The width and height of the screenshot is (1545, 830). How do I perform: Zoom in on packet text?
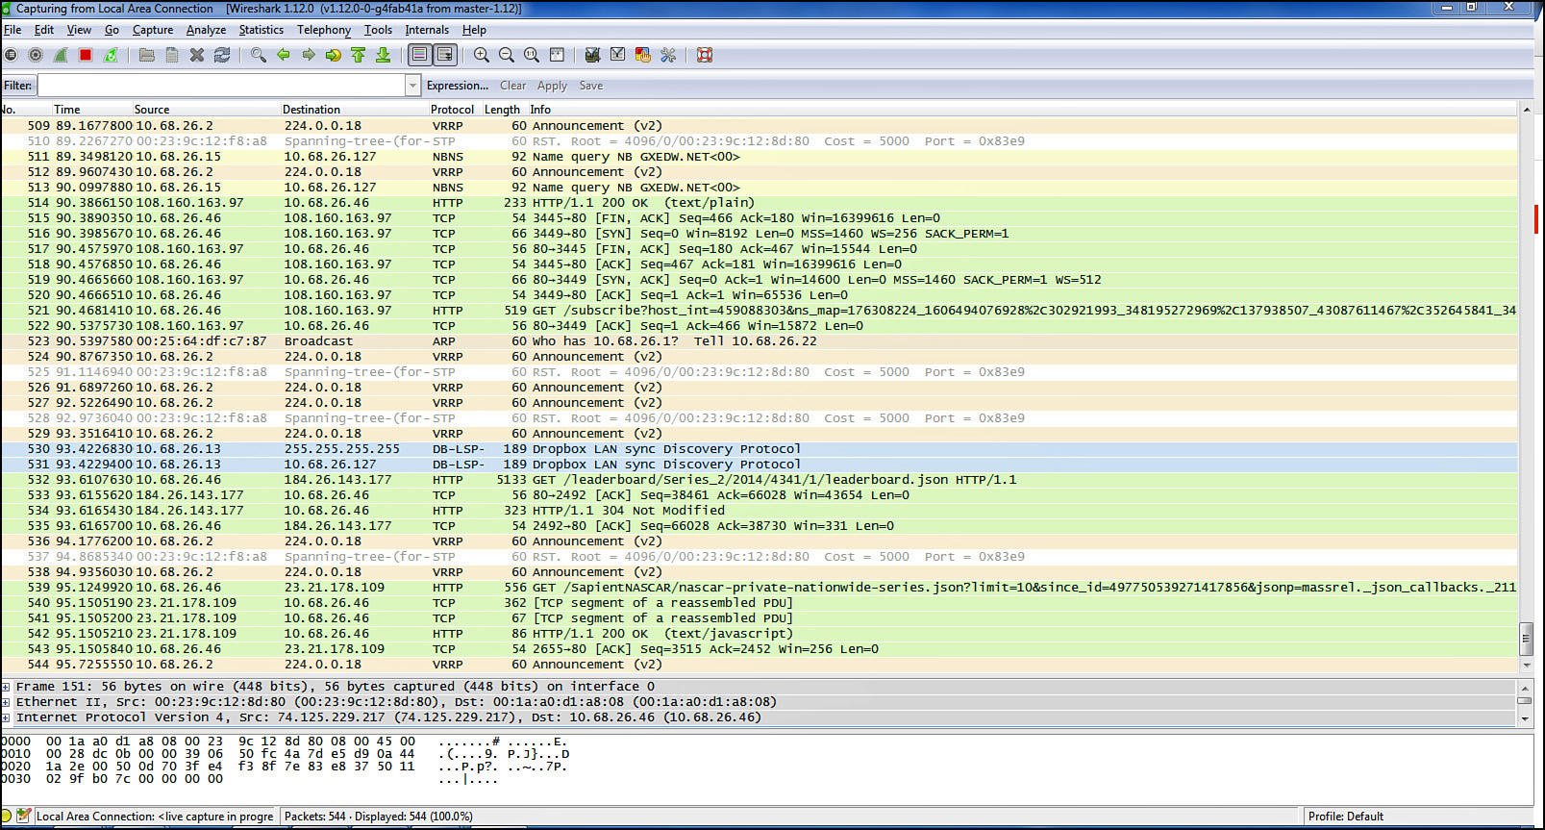pyautogui.click(x=482, y=55)
